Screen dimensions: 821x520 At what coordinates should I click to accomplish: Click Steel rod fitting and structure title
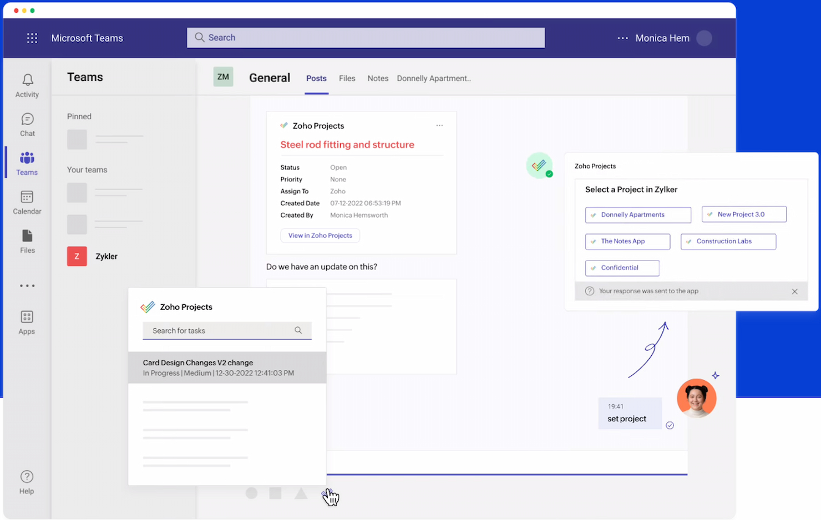347,145
